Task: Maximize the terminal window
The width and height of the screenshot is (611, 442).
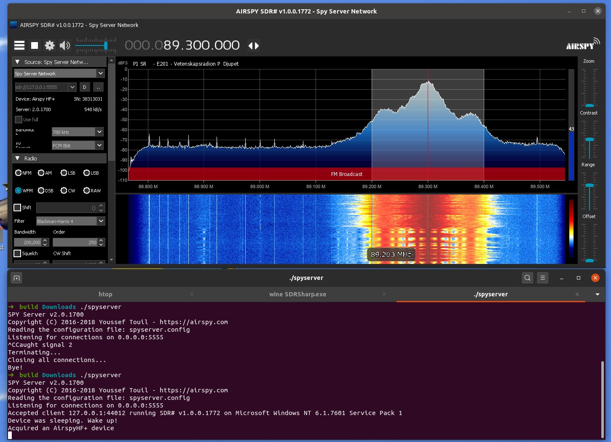Action: (579, 278)
